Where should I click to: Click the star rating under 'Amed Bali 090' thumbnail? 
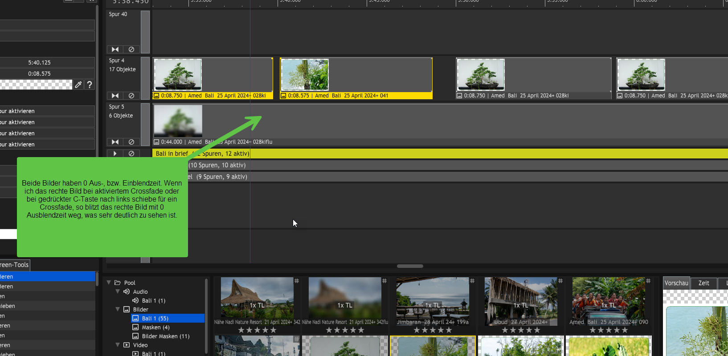[x=609, y=330]
